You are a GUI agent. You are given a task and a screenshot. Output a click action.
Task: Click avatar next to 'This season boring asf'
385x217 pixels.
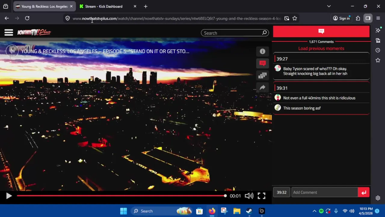coord(278,108)
